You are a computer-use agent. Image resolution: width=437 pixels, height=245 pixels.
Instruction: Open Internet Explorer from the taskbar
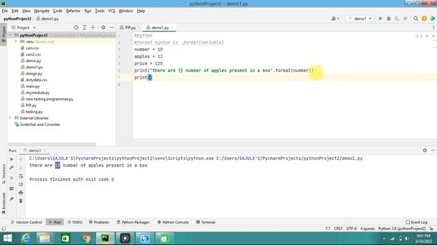click(26, 238)
